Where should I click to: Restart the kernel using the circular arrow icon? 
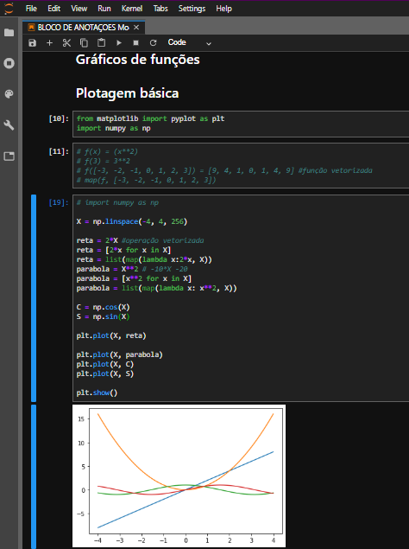pos(153,43)
